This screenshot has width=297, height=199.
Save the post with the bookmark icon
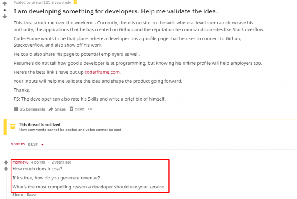point(77,109)
